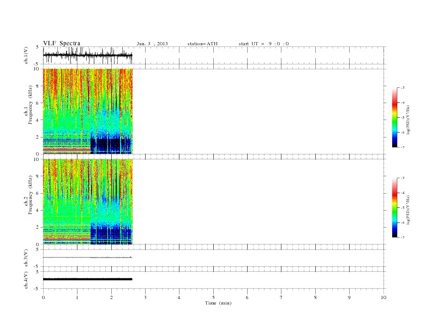Screen dimensions: 432x334
Task: Click the "VLF Spectra" title text
Action: click(x=62, y=43)
